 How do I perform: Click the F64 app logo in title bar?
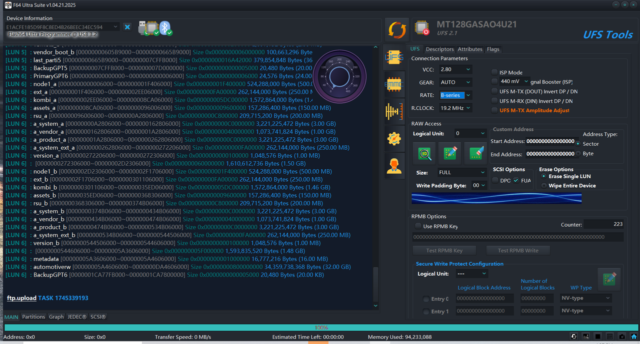pos(8,4)
